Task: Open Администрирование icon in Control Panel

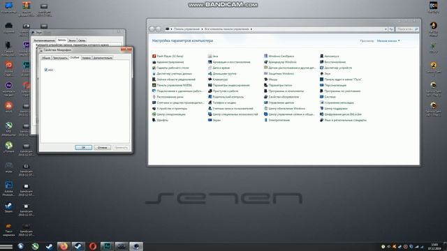Action: tap(154, 62)
